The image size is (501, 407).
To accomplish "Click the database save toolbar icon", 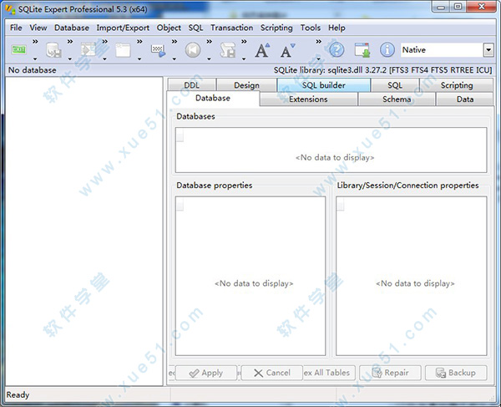I will (53, 50).
